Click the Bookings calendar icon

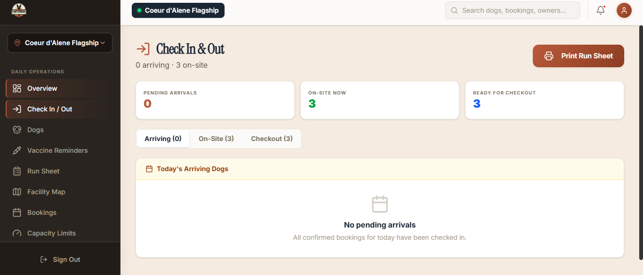click(17, 212)
